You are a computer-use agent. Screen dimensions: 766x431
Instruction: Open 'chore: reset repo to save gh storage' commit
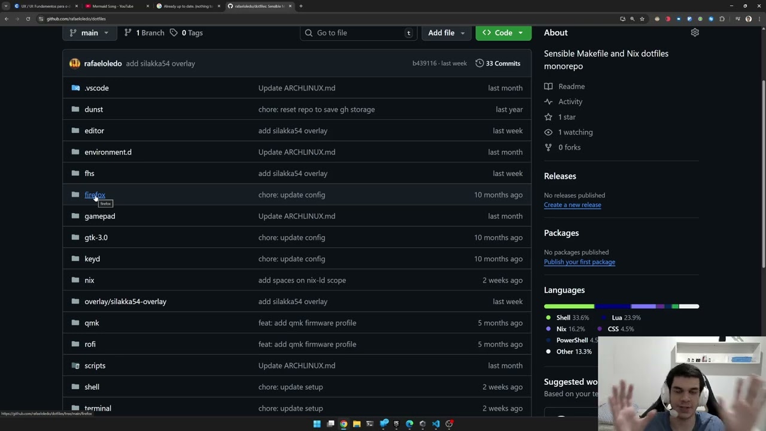317,110
